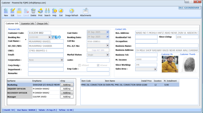Toggle the HOwner checkbox
This screenshot has height=113, width=203.
click(x=98, y=65)
